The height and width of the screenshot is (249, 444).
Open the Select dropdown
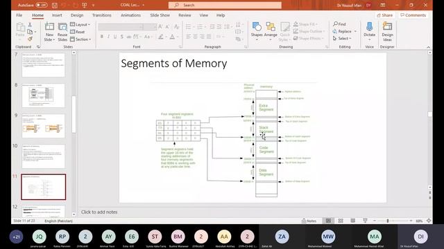[342, 39]
